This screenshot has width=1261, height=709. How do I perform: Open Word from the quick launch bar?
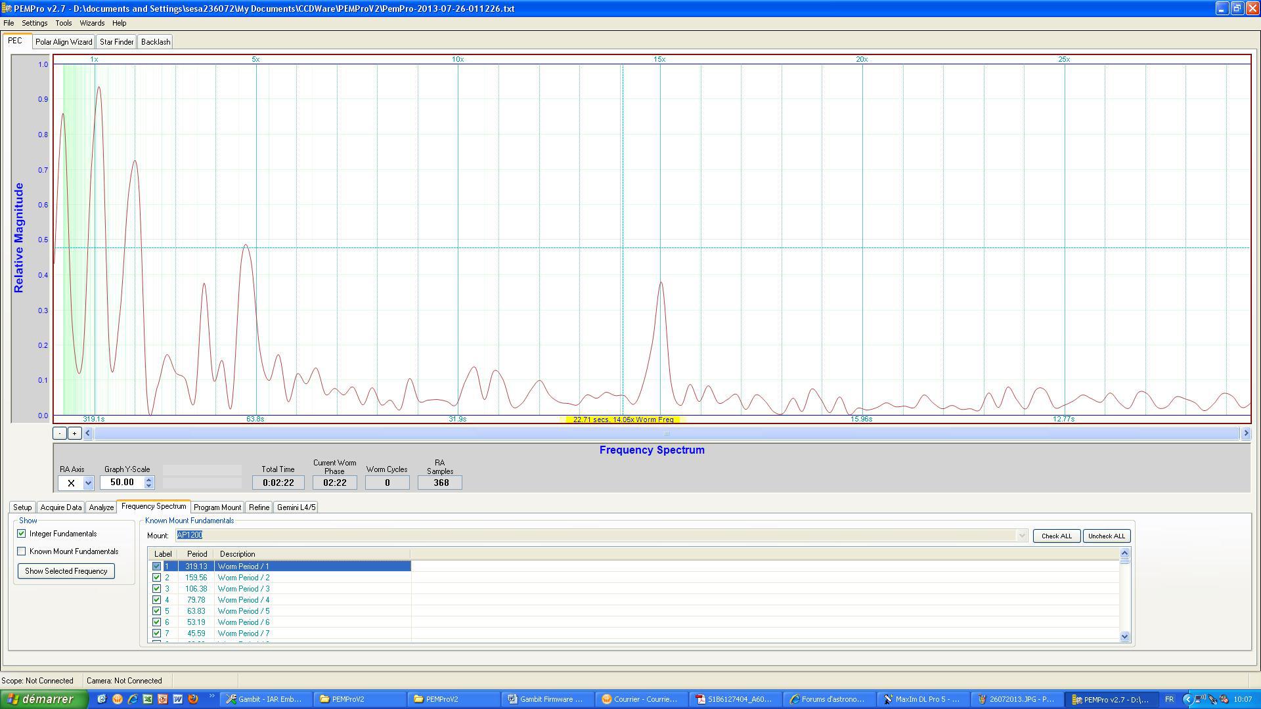(x=178, y=699)
